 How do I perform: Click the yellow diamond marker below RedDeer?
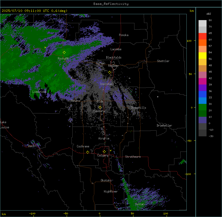coord(110,72)
